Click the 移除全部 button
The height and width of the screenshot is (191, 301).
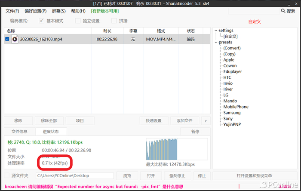click(x=49, y=120)
